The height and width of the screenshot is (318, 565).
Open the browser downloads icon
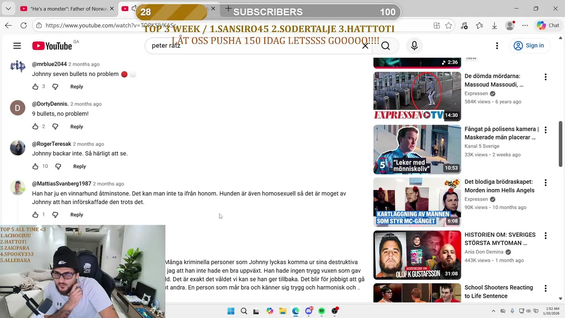tap(494, 26)
